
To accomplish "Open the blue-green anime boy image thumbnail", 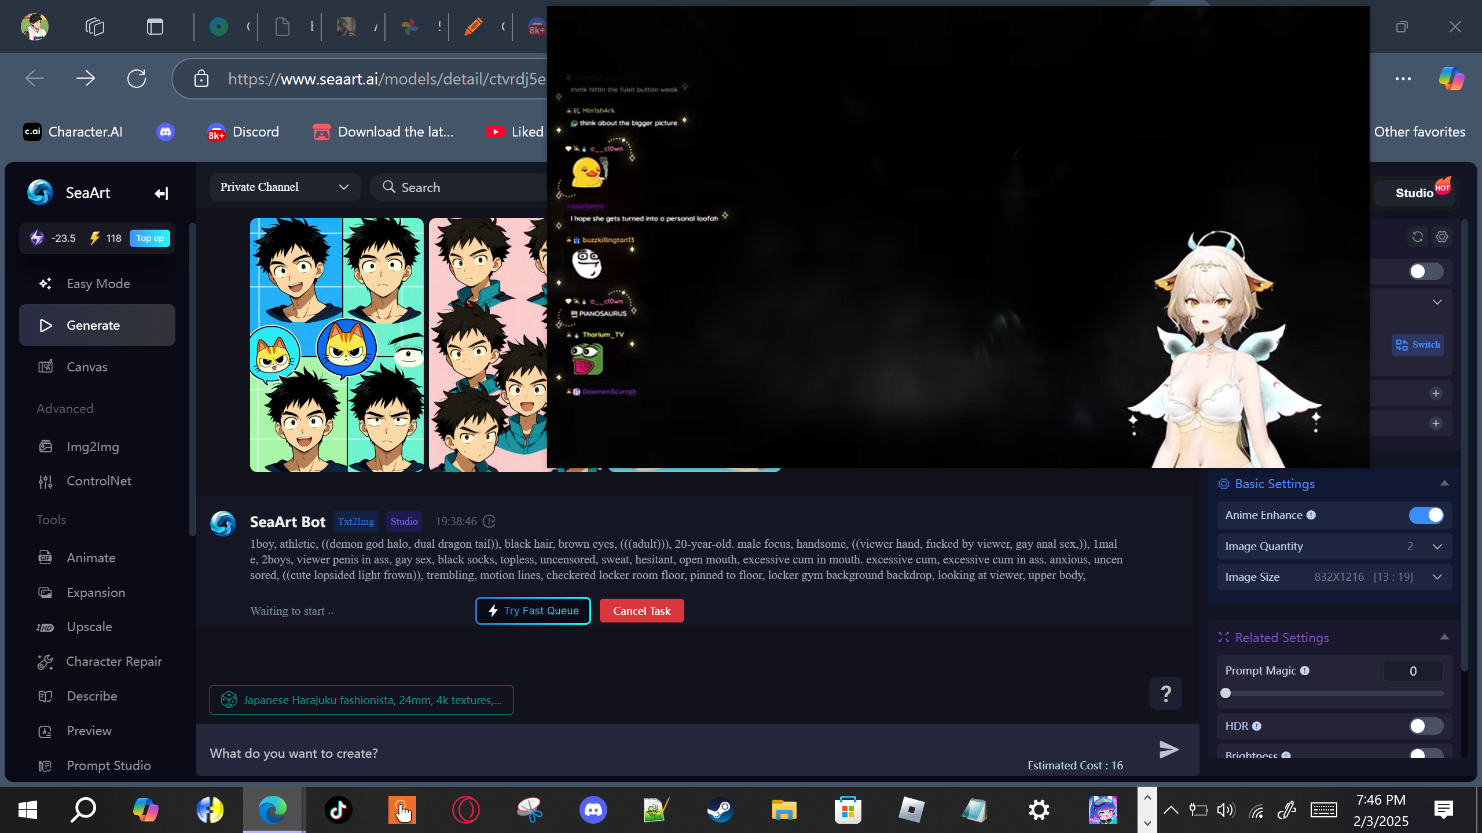I will (336, 345).
